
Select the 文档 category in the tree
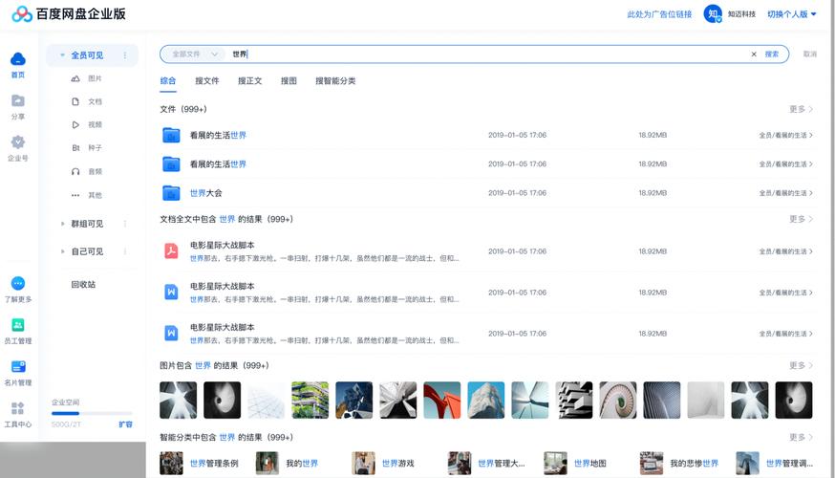coord(86,101)
